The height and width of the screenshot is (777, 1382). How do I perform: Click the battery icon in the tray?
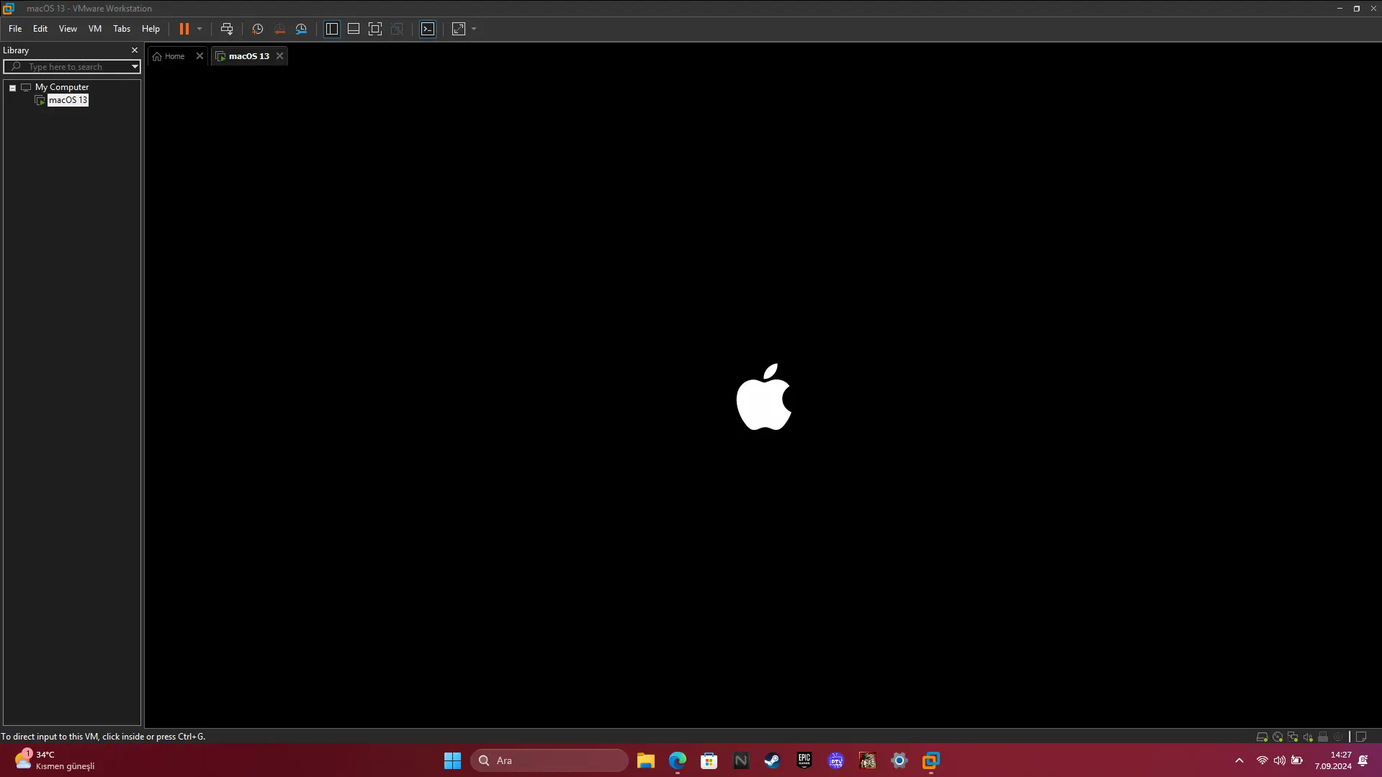coord(1297,760)
